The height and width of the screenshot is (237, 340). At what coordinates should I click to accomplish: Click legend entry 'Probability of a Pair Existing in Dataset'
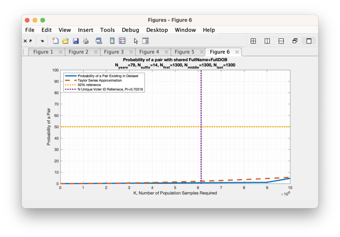click(108, 76)
